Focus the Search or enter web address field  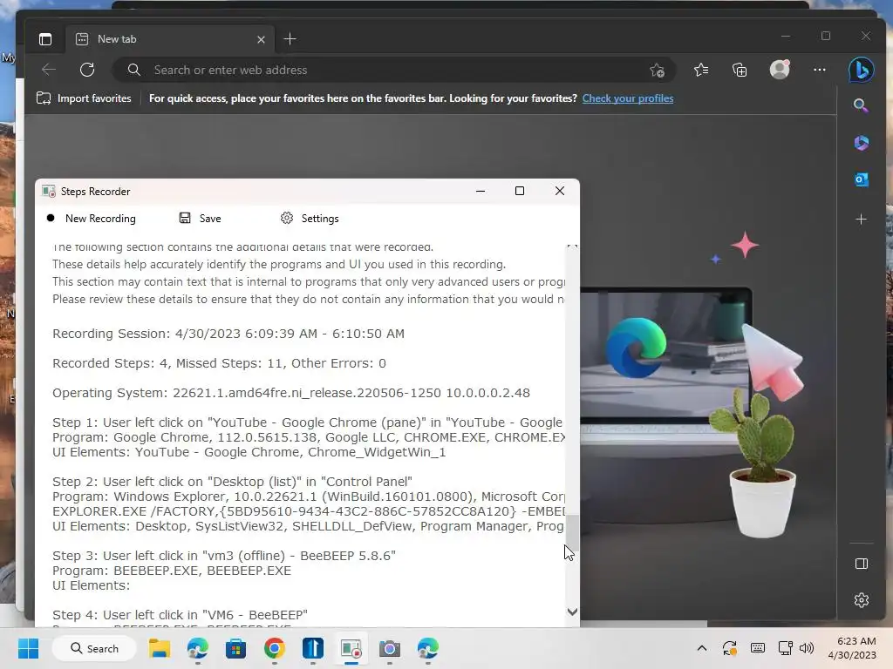(393, 70)
